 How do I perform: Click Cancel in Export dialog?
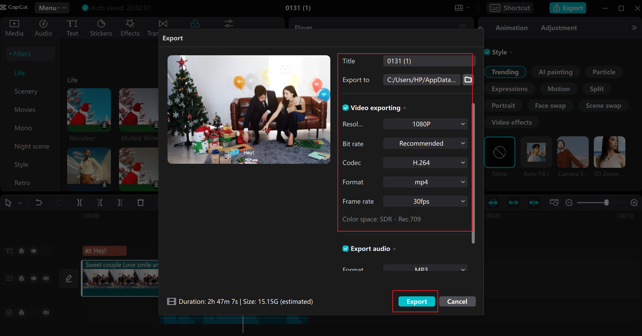(x=457, y=301)
